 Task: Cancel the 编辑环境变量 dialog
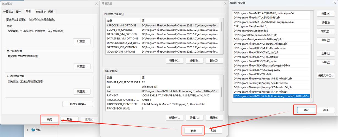coord(326,110)
